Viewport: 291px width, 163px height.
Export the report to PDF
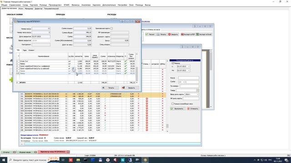(188, 34)
